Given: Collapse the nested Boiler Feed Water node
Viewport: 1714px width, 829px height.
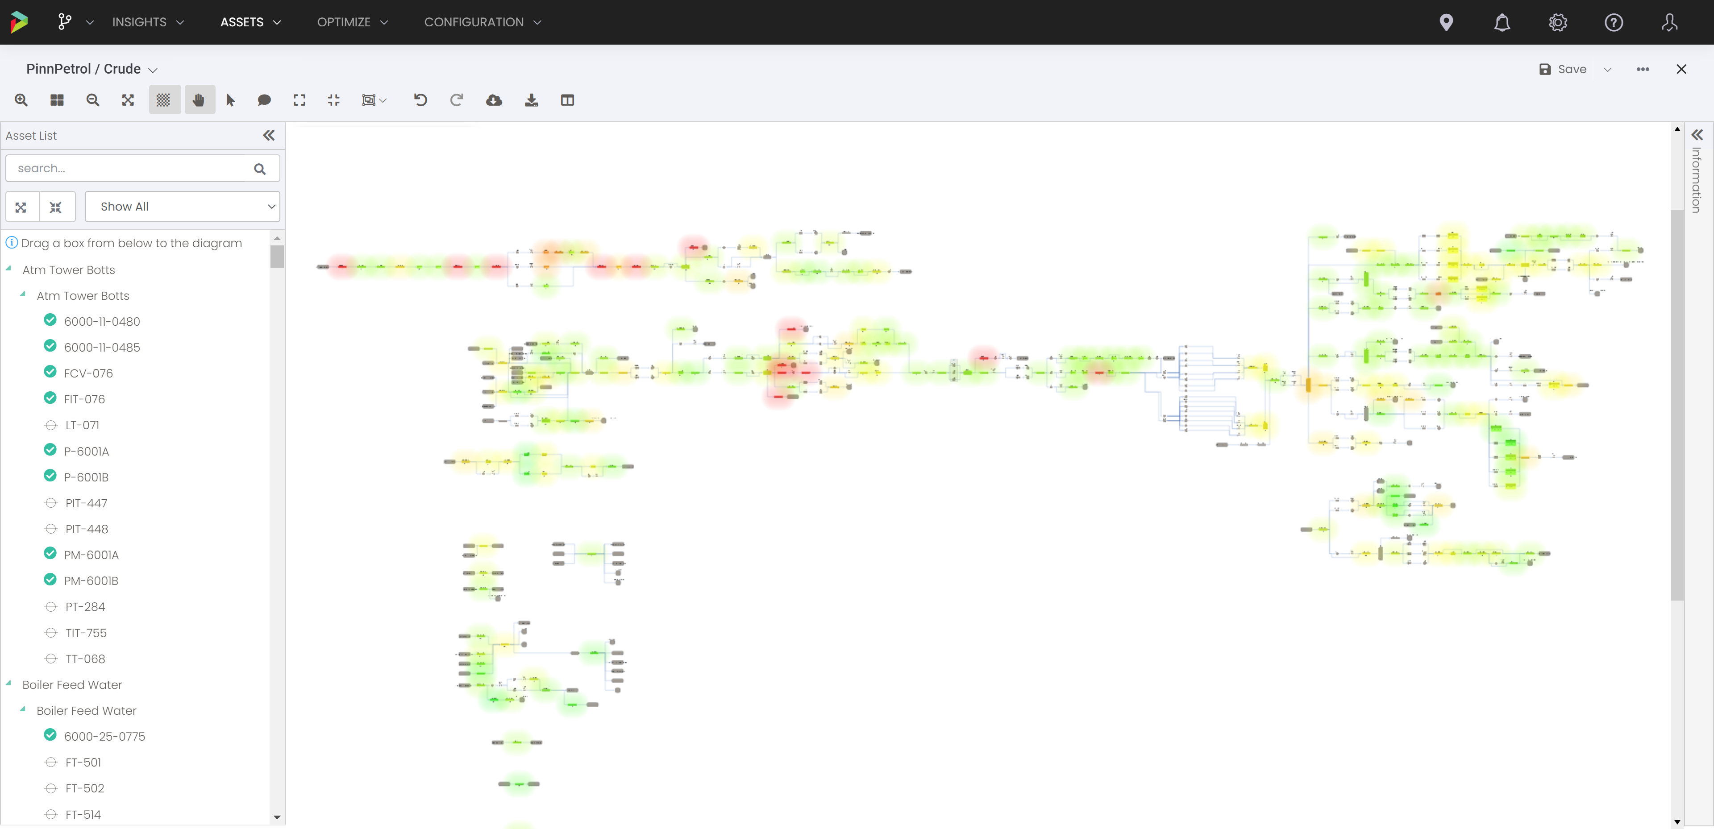Looking at the screenshot, I should 23,710.
